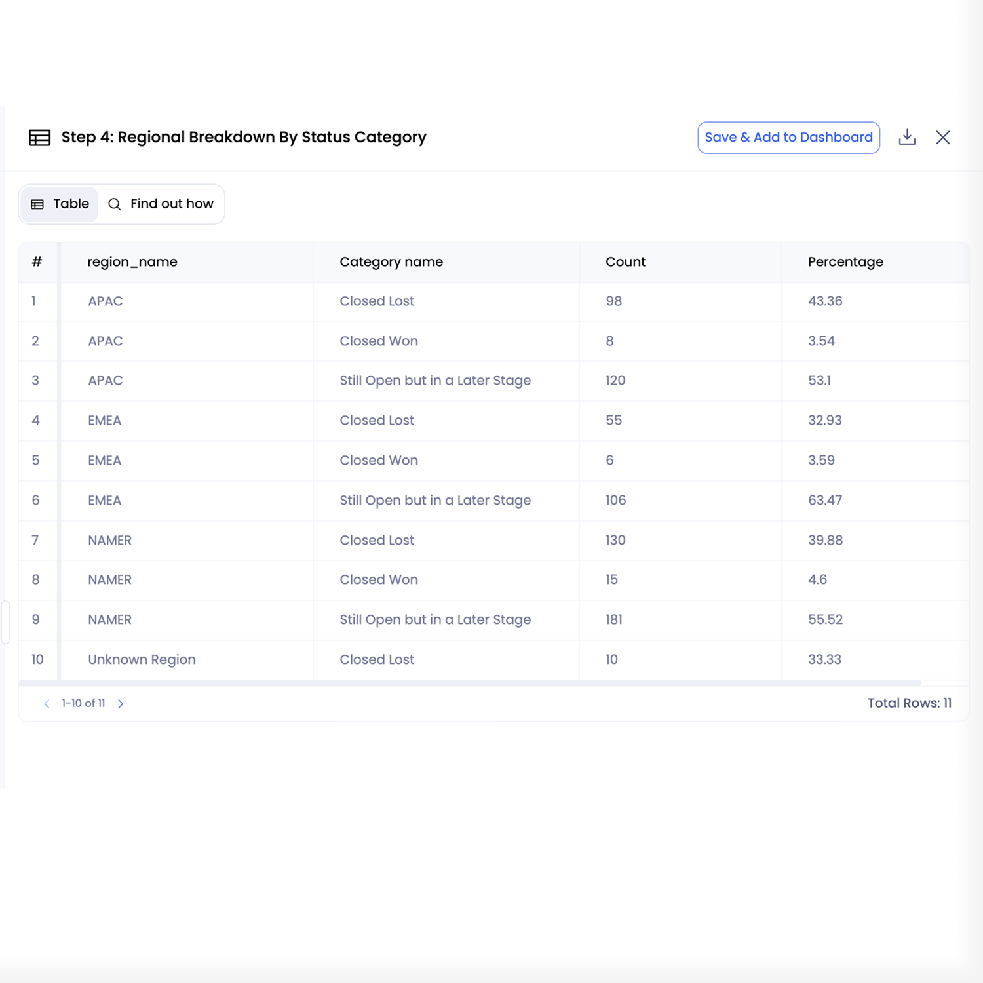Close the Step 4 panel
The width and height of the screenshot is (983, 983).
[943, 137]
